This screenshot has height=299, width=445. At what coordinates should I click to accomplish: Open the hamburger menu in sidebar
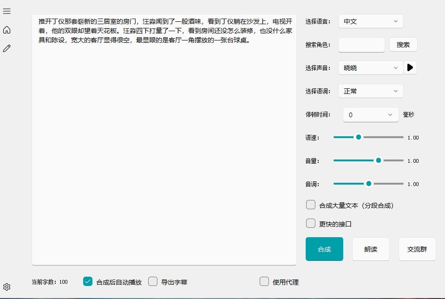click(7, 12)
